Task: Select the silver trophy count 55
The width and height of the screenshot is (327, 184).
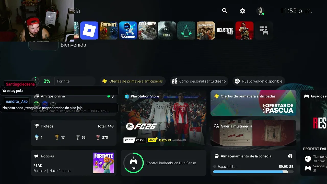Action: point(81,137)
